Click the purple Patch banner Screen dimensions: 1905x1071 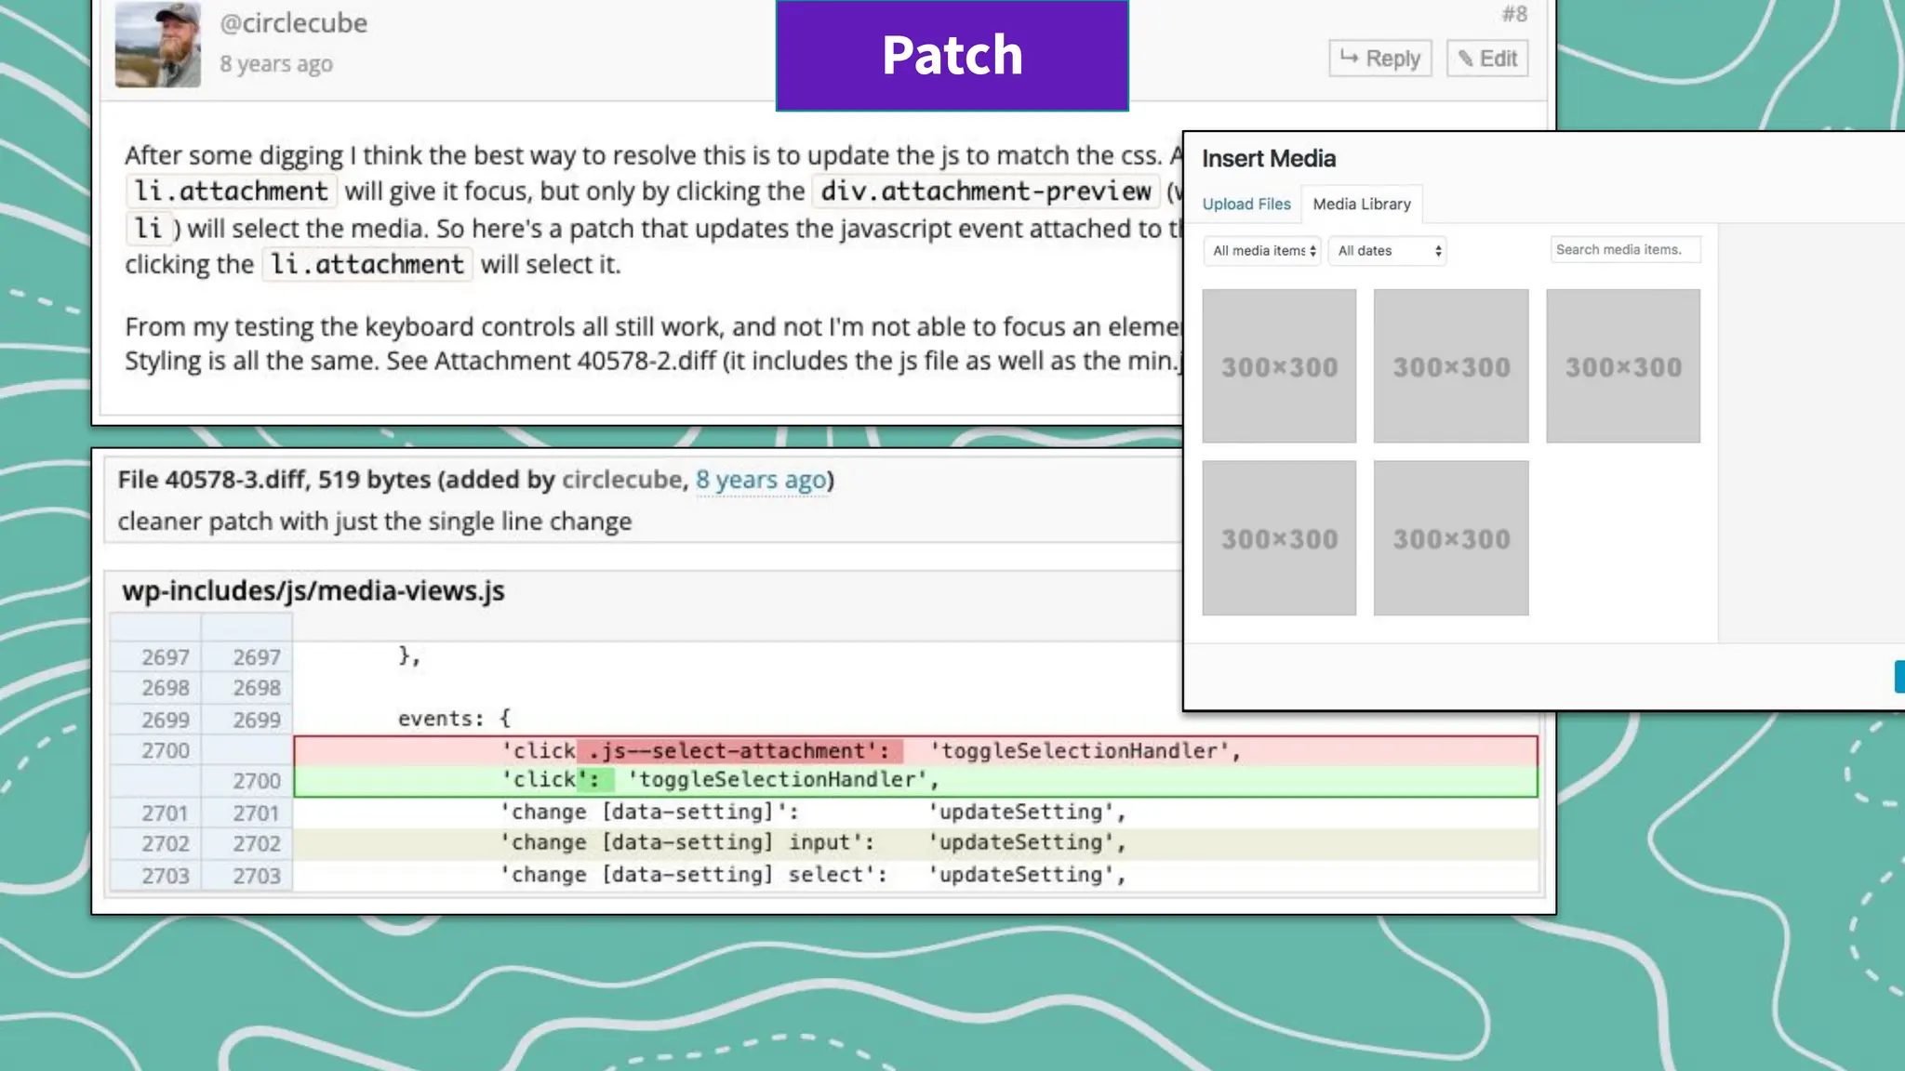[952, 55]
